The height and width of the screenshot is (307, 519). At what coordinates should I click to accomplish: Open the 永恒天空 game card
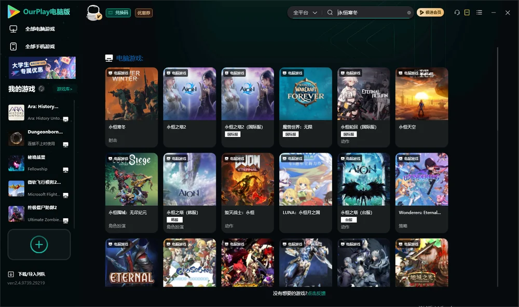tap(421, 107)
